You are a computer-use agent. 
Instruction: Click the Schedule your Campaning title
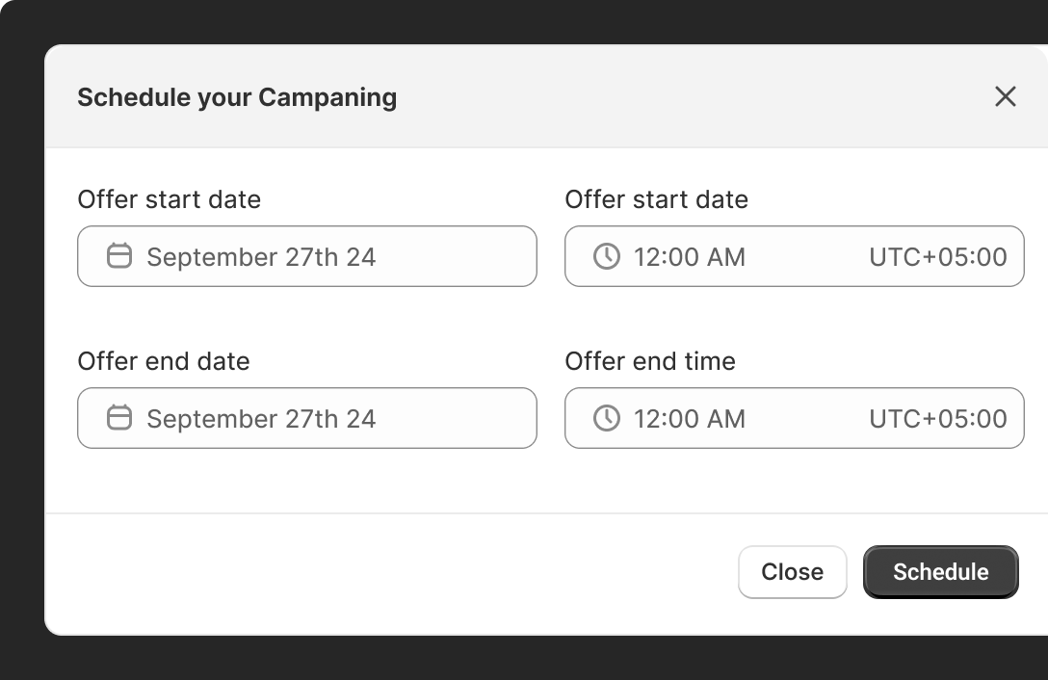(237, 97)
